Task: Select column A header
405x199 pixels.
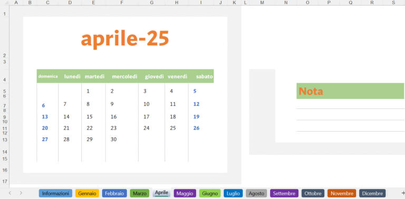Action: 16,3
